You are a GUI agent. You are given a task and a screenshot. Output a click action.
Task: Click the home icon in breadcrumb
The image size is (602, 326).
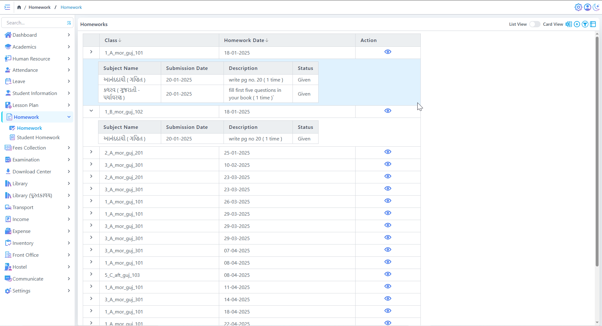[19, 7]
